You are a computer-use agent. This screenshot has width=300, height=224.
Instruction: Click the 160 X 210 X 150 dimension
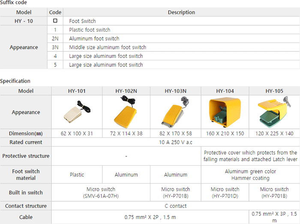point(225,133)
